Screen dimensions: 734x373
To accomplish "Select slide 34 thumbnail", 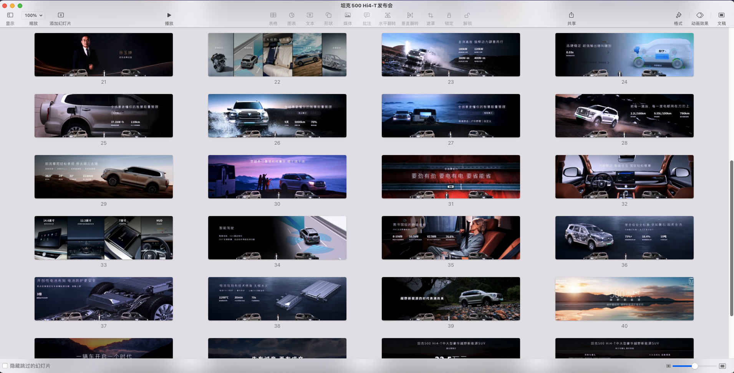I will [x=277, y=238].
